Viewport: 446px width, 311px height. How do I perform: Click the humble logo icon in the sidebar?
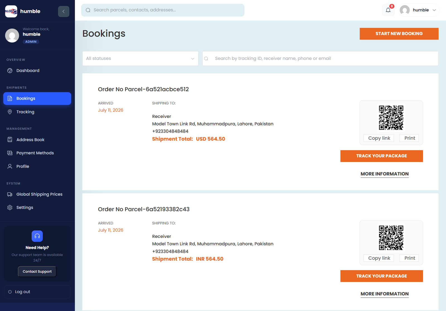point(11,11)
